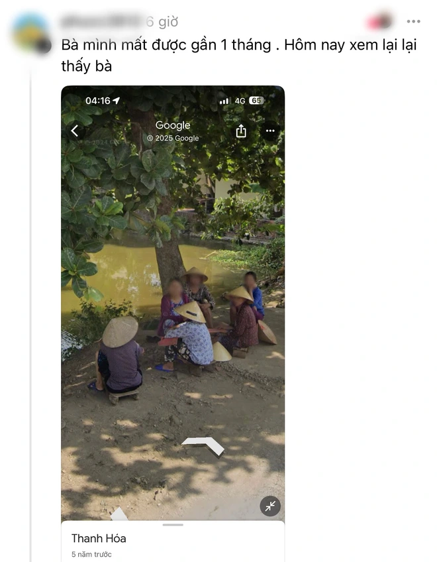Expand the Thanh Hóa location panel

click(x=173, y=541)
